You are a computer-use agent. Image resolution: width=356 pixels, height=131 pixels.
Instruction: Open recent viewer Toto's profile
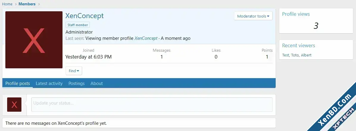click(295, 55)
